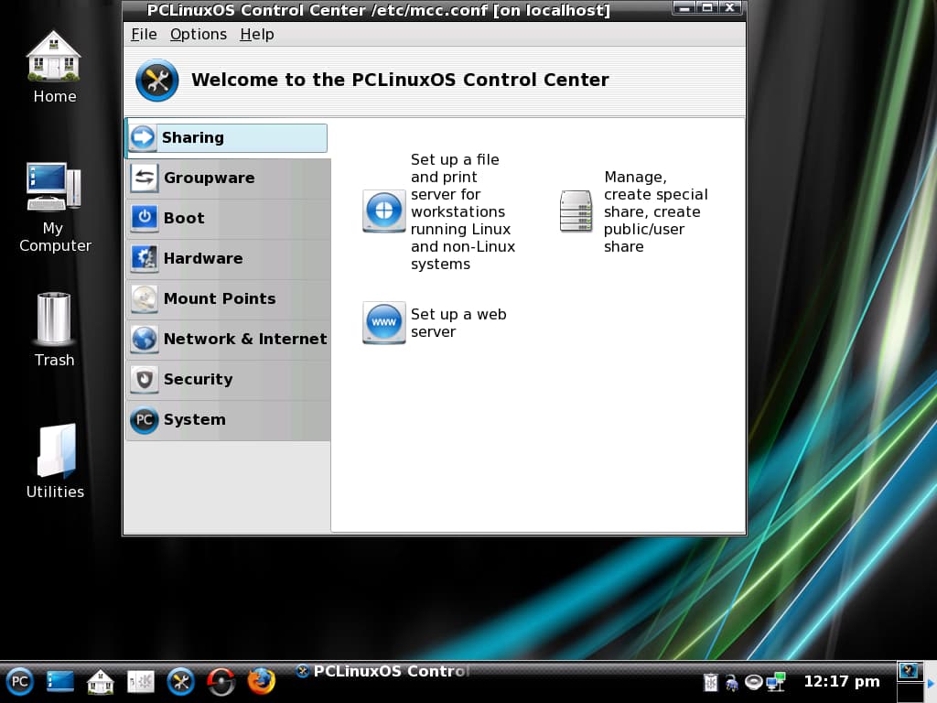
Task: Select the Hardware category icon
Action: click(144, 259)
